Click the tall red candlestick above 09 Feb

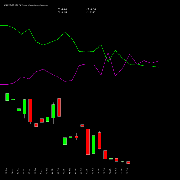click(x=88, y=142)
